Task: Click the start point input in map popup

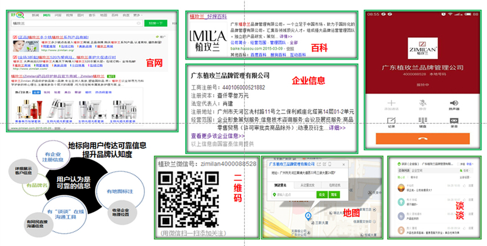Action: point(293,194)
